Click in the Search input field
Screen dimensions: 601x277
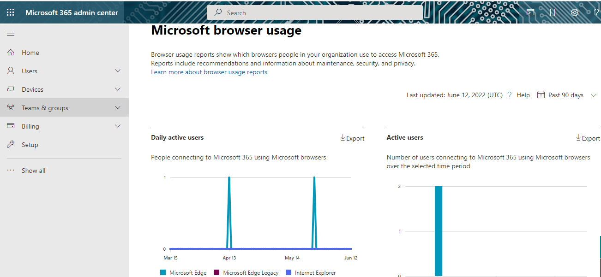[x=314, y=12]
